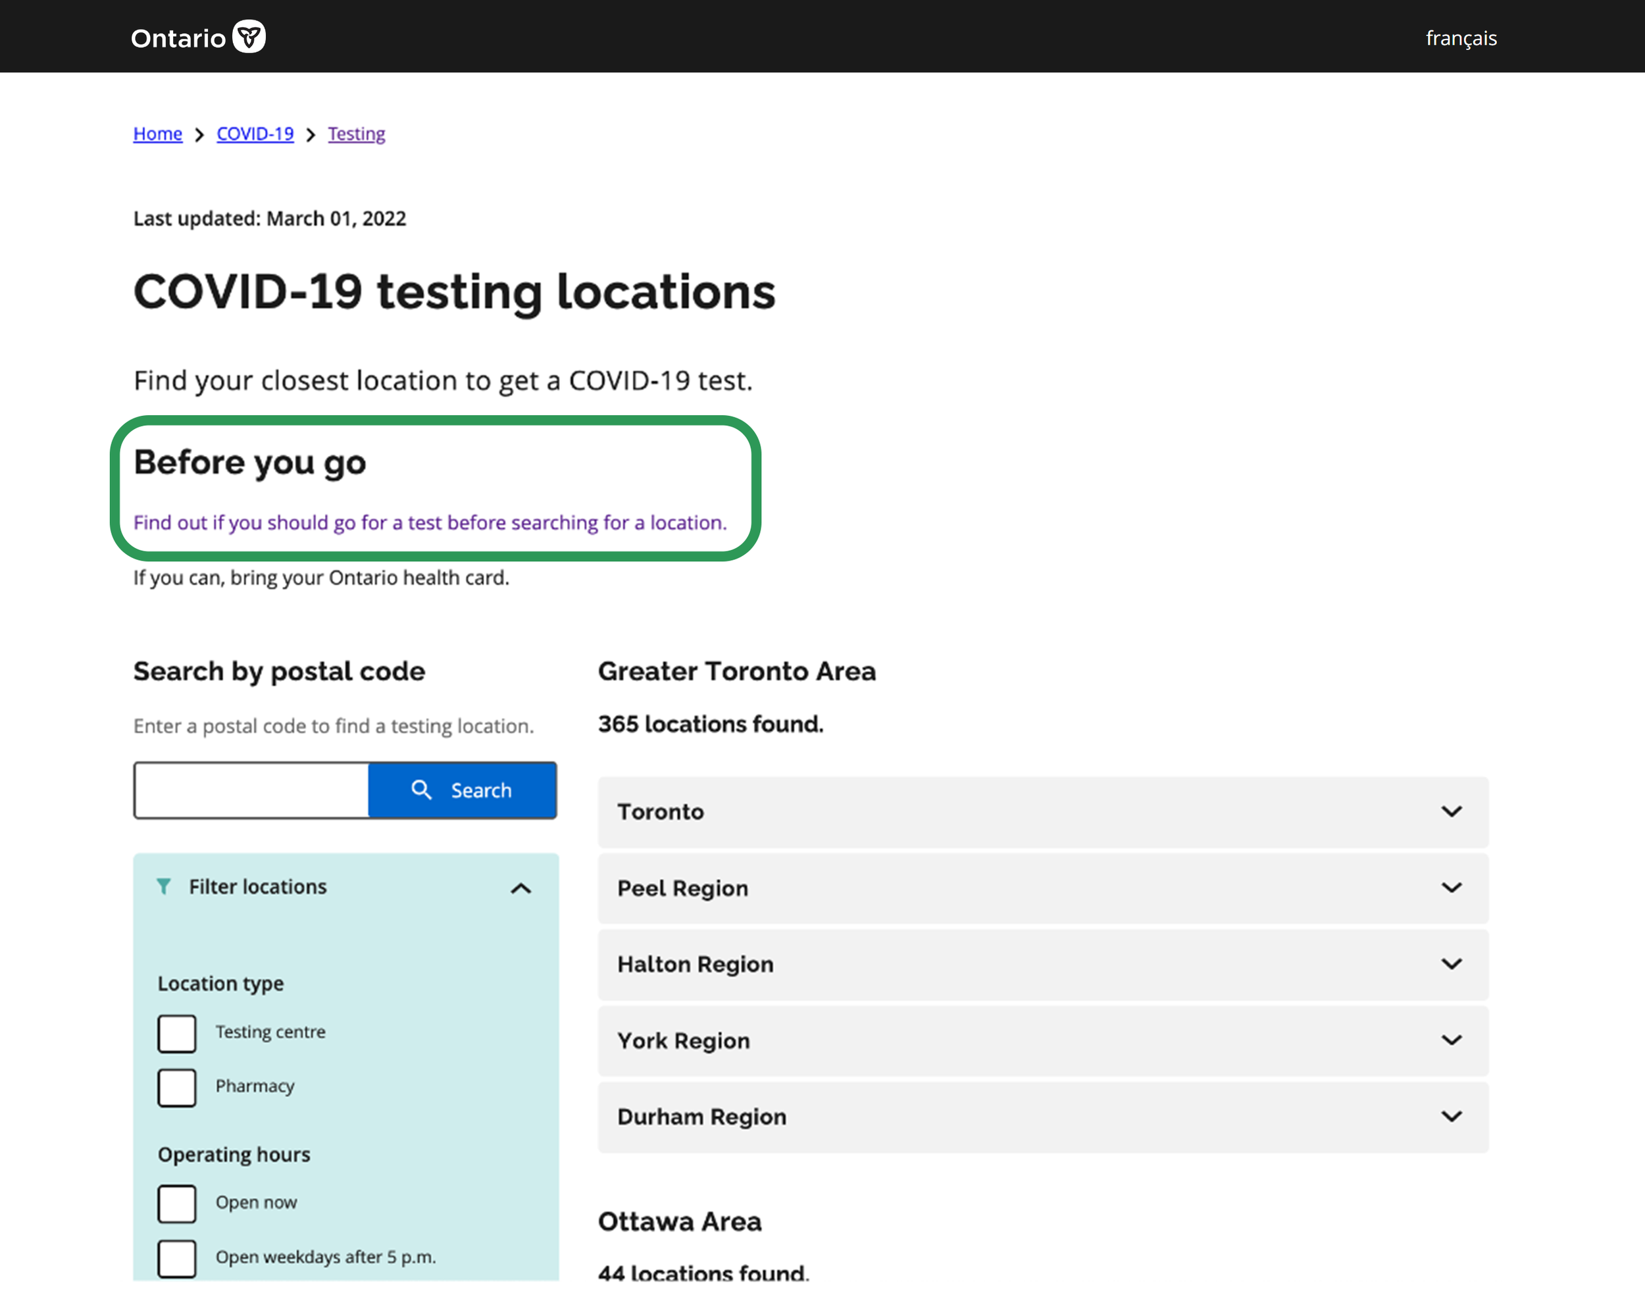Click the blue Search button
The width and height of the screenshot is (1645, 1295).
click(x=463, y=790)
